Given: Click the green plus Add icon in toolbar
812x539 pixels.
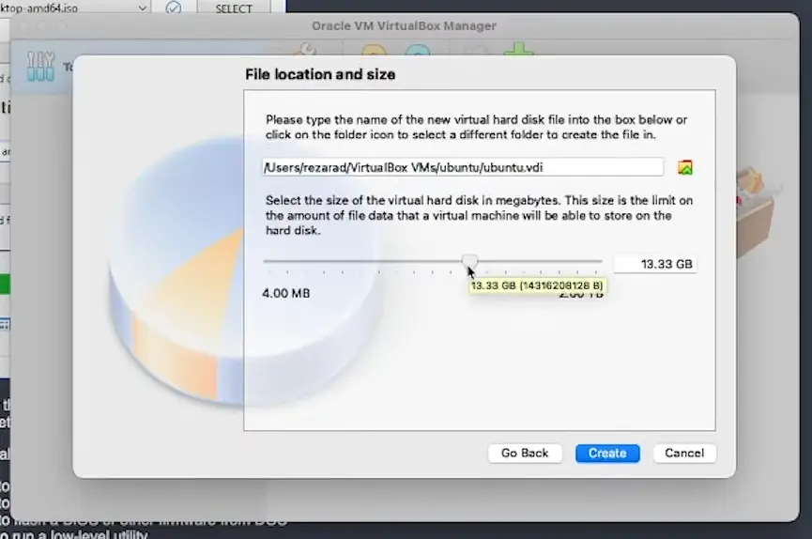Looking at the screenshot, I should (519, 50).
